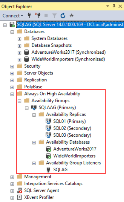
Task: Click the Refresh icon
Action: click(63, 16)
